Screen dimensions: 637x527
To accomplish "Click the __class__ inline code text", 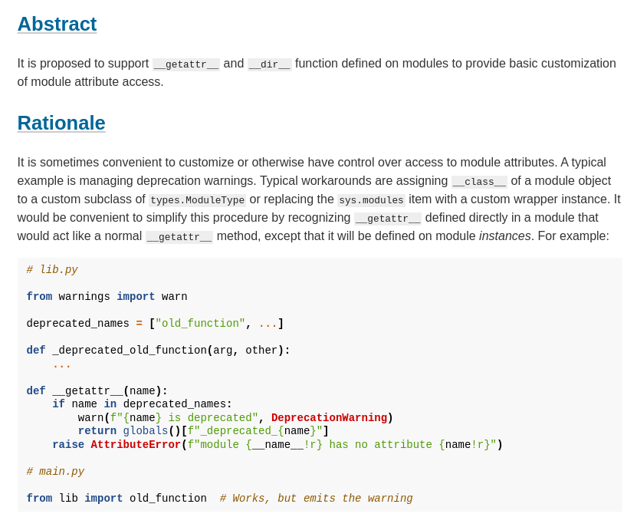I will click(x=479, y=182).
